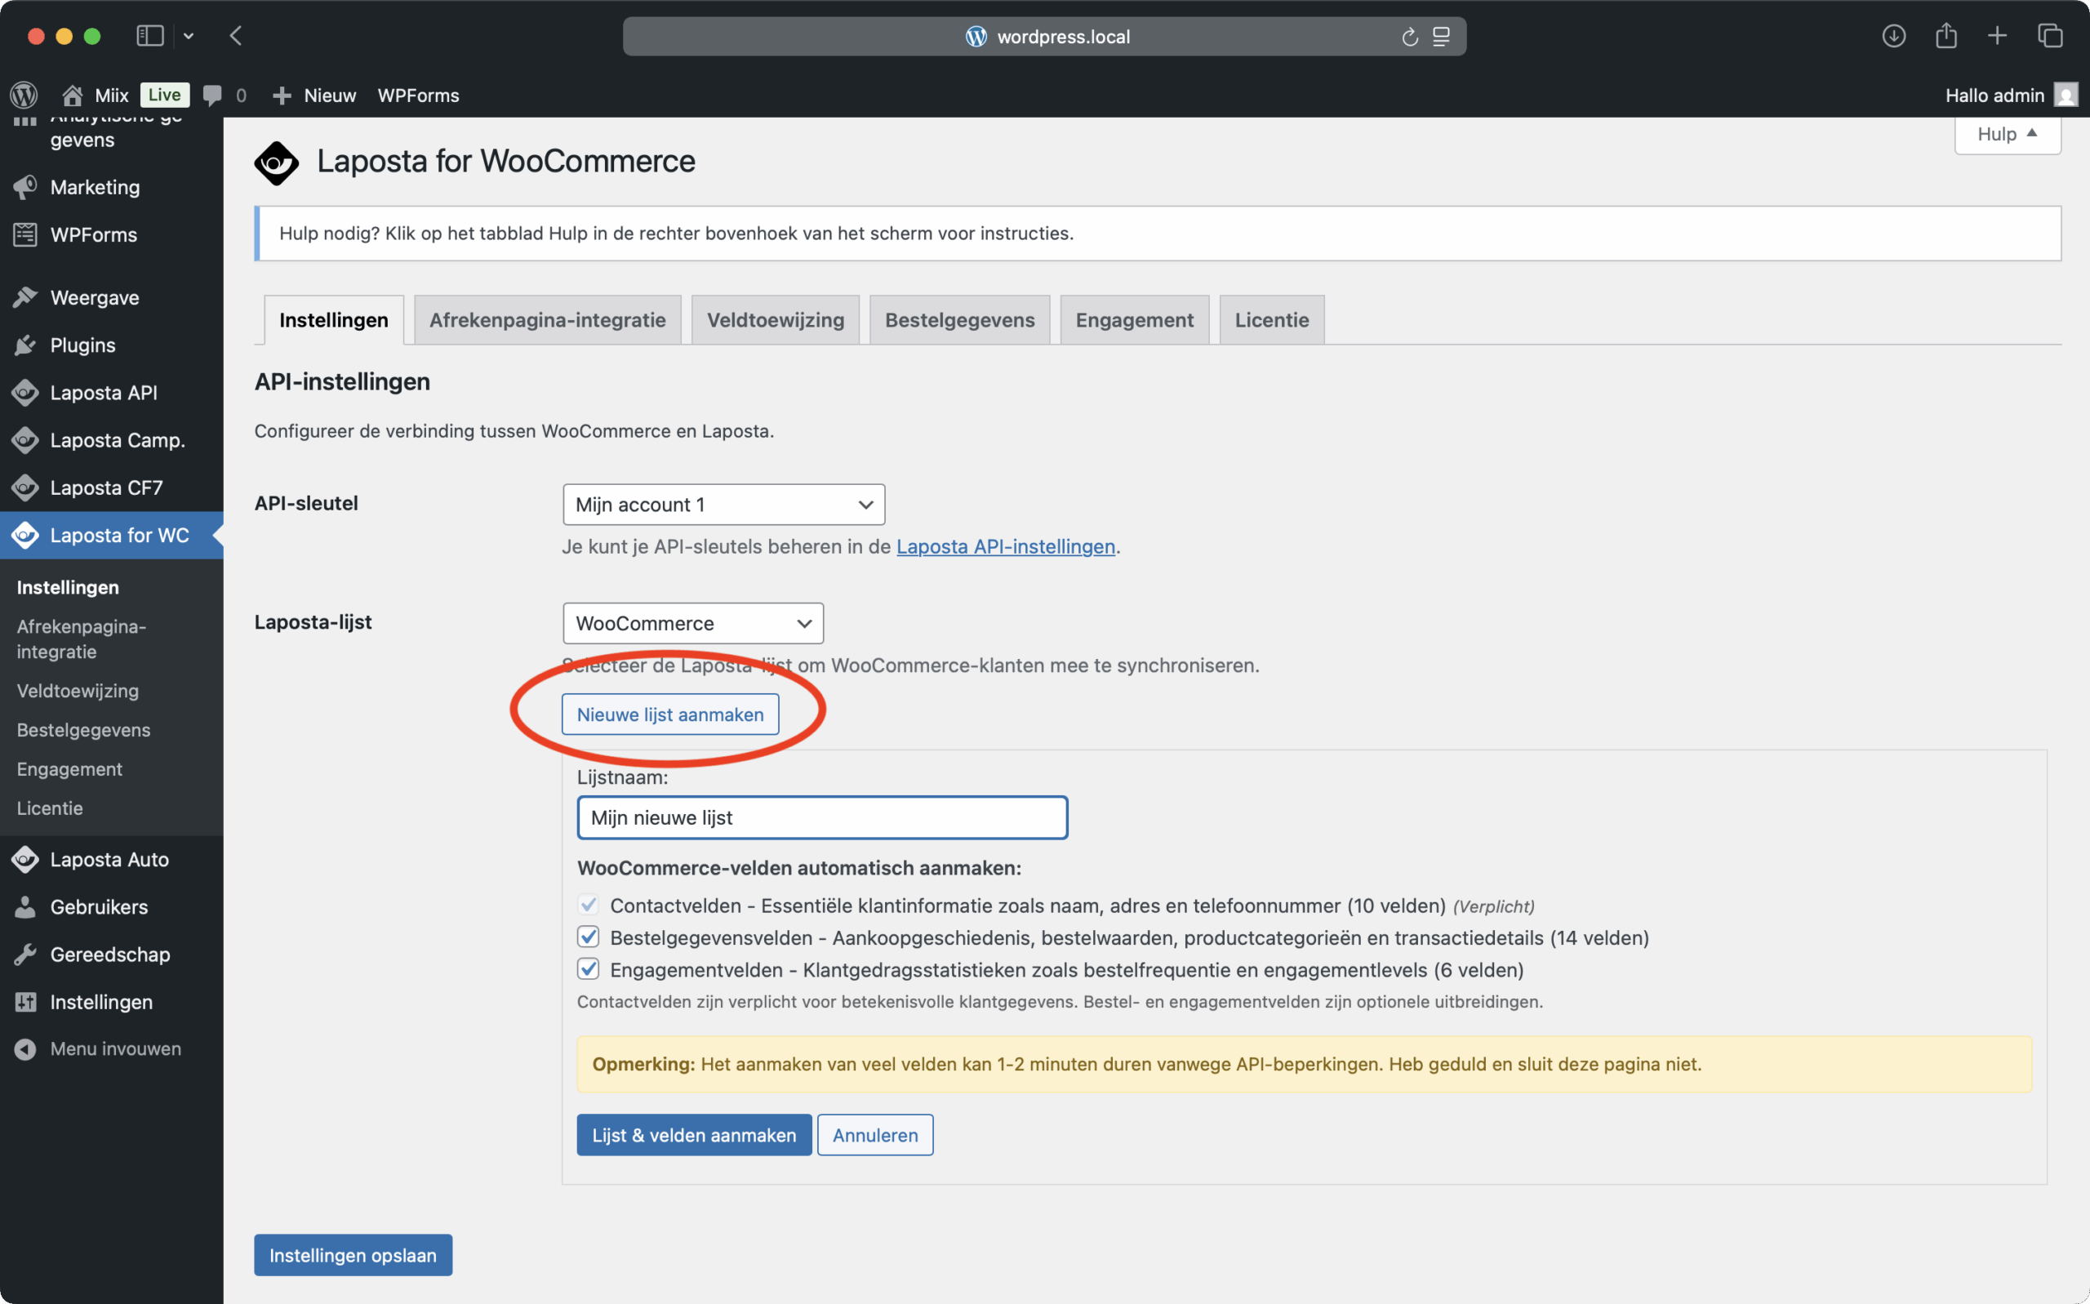Click the Marketing megaphone icon
2090x1304 pixels.
(25, 187)
